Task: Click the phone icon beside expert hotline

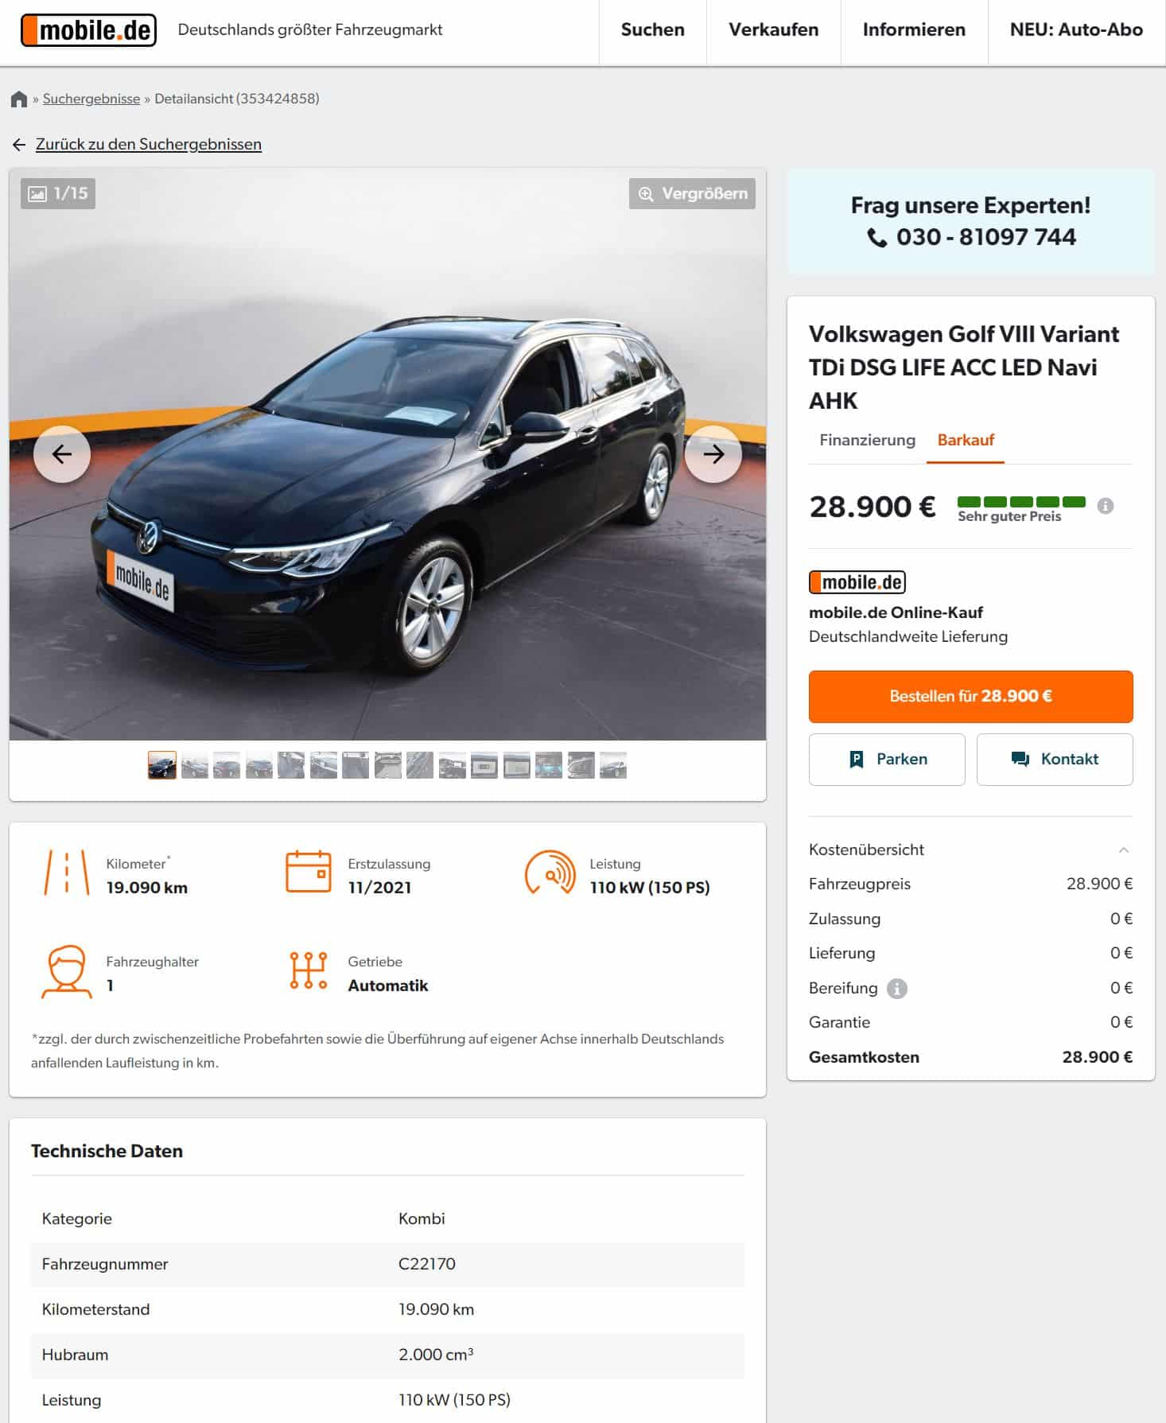Action: [876, 238]
